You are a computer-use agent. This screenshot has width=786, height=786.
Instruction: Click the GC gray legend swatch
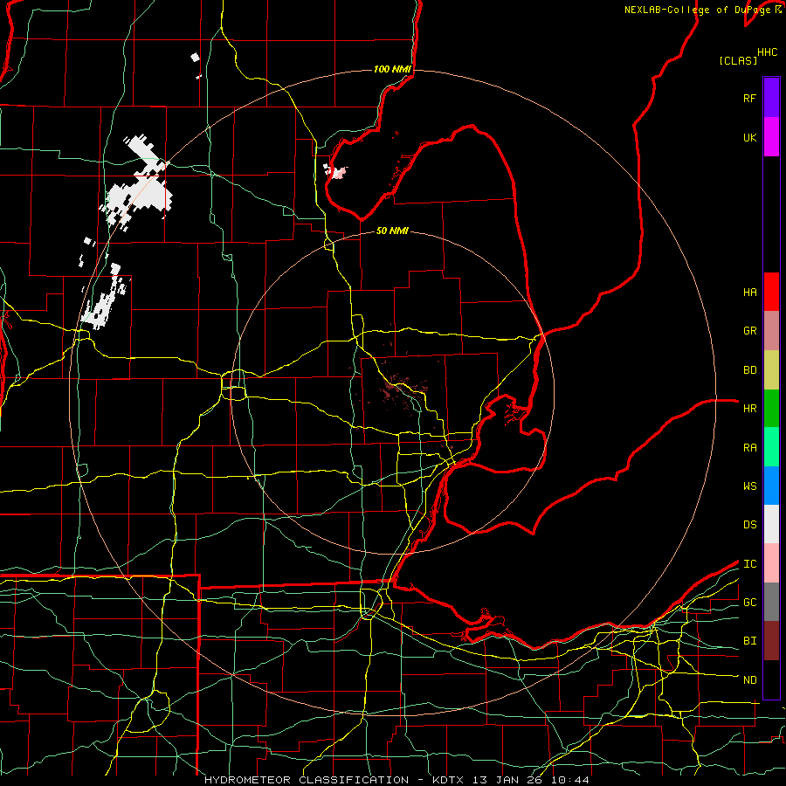click(x=771, y=602)
